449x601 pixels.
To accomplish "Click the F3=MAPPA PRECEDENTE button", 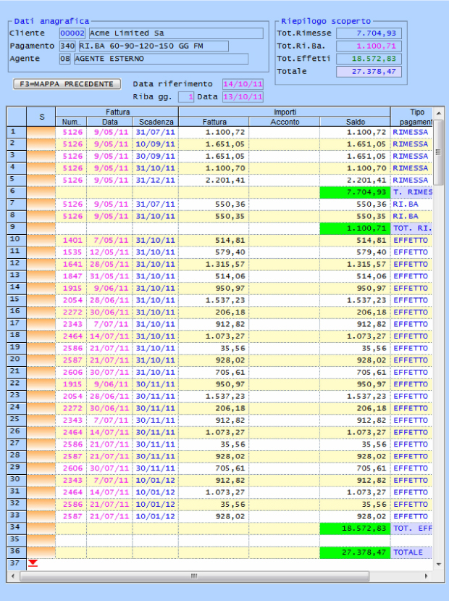I will (67, 84).
